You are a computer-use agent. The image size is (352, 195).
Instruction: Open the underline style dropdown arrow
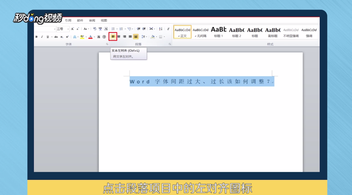click(x=52, y=37)
